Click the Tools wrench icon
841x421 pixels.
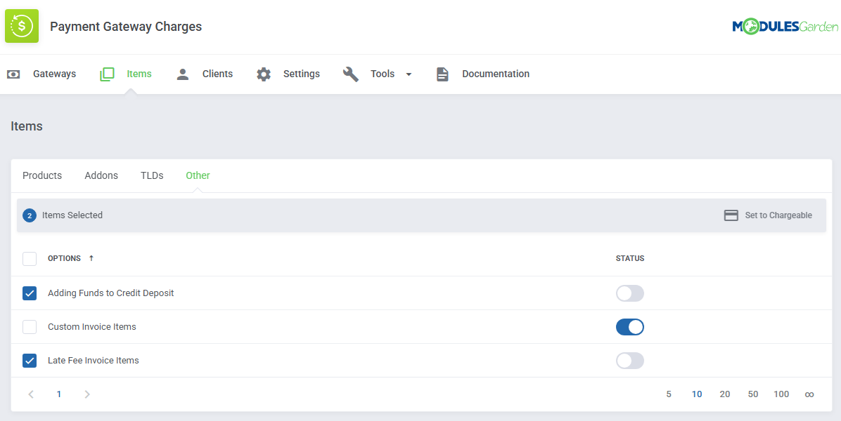coord(351,74)
